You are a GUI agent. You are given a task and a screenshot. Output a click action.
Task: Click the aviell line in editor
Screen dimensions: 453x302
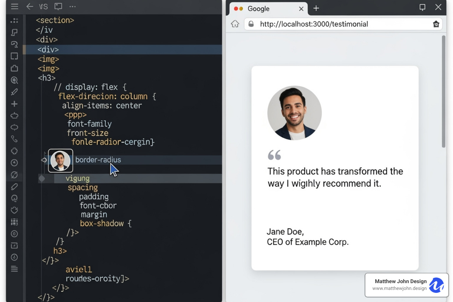(79, 270)
